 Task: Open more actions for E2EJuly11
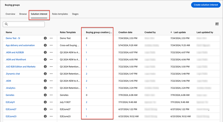click(51, 102)
